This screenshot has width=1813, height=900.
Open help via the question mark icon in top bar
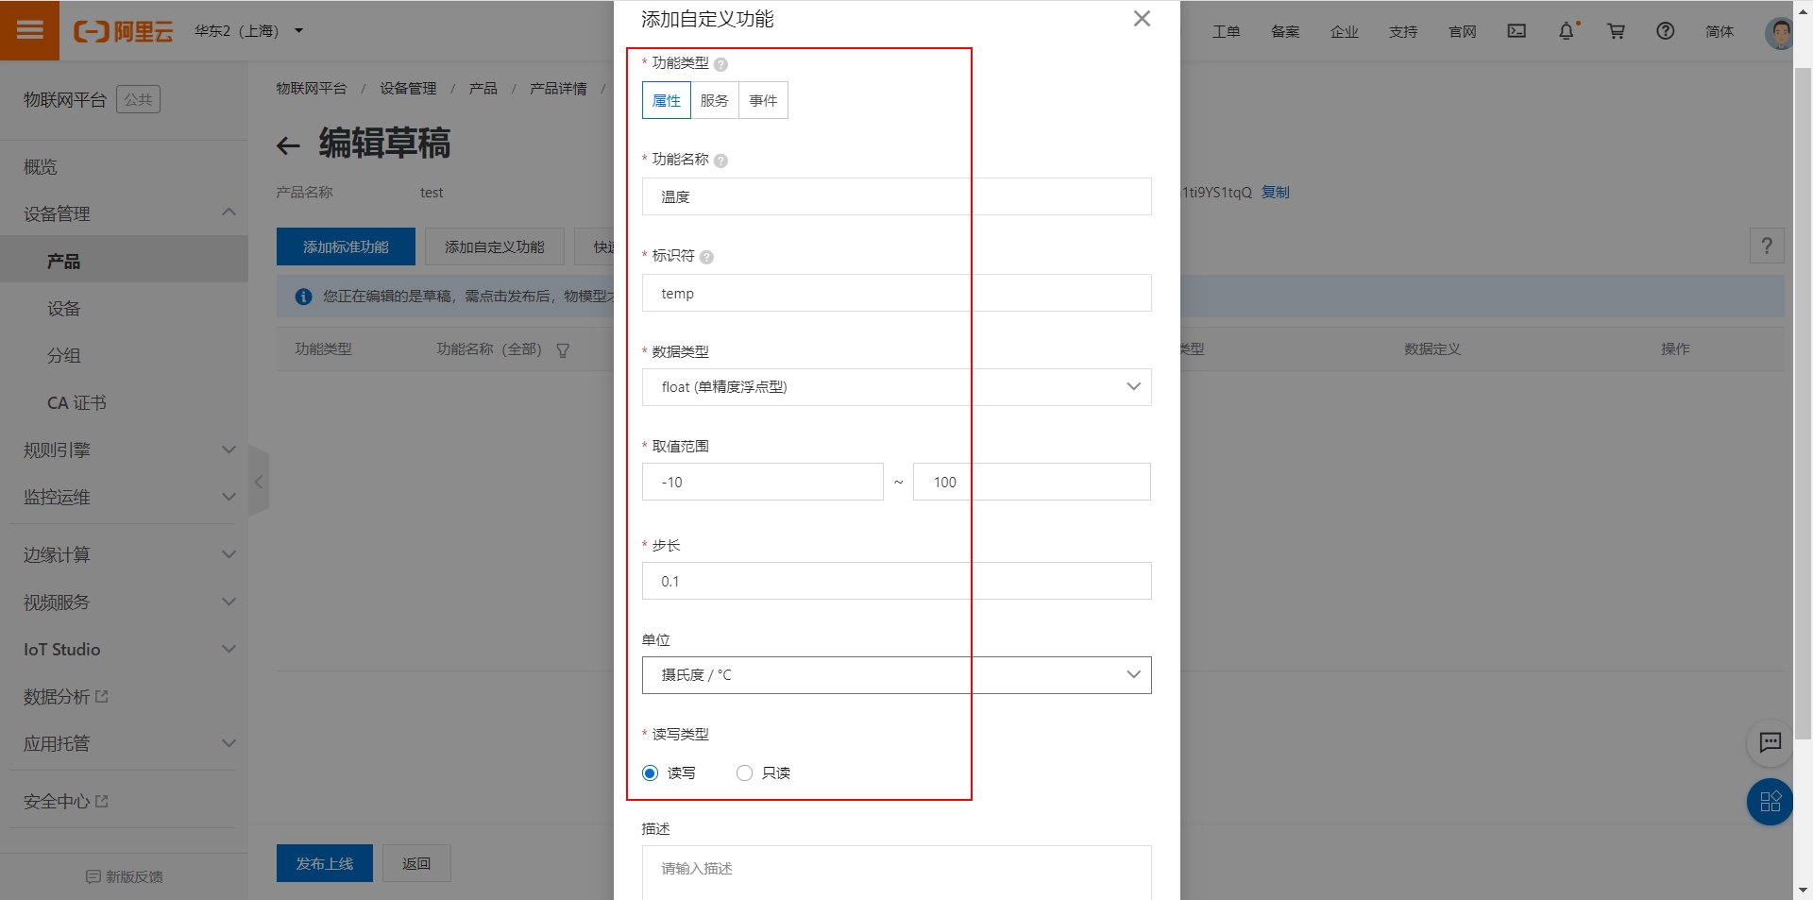(1665, 31)
